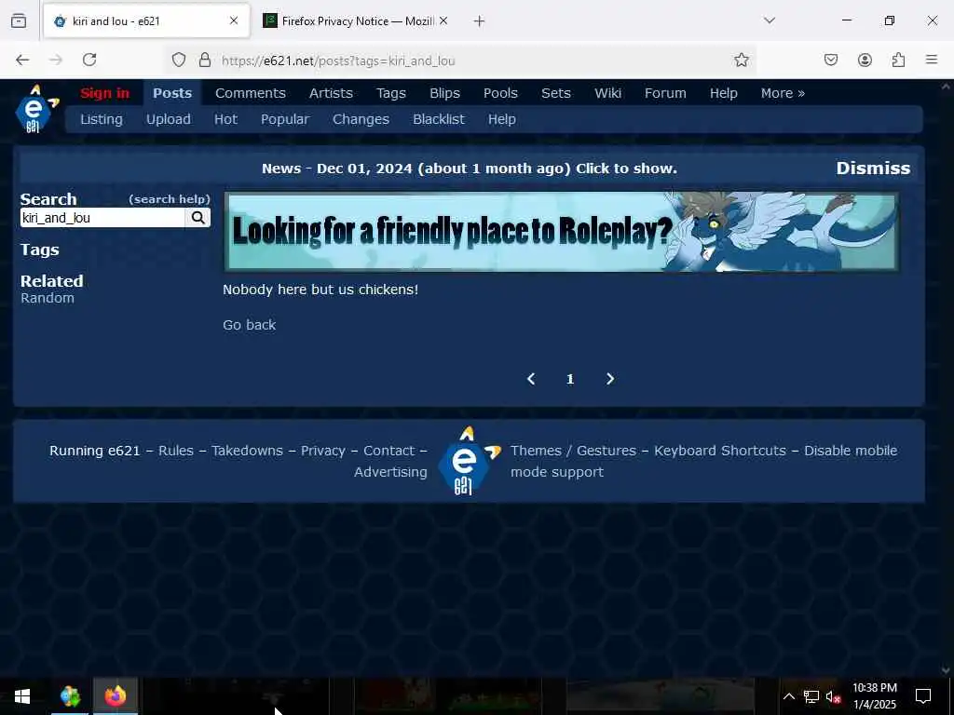Open the Privacy footer link

pos(322,451)
